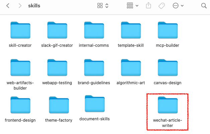Open the Share toolbar icon
This screenshot has width=210, height=134.
[148, 6]
